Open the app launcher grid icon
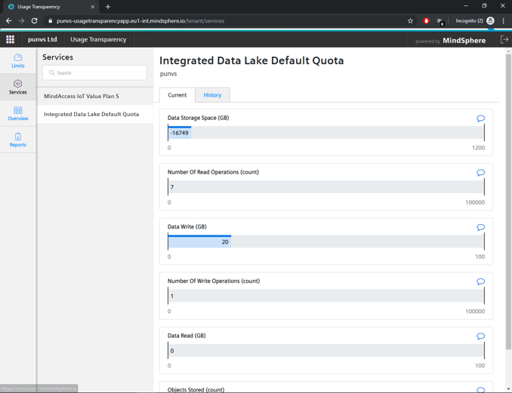The width and height of the screenshot is (512, 393). pos(10,39)
